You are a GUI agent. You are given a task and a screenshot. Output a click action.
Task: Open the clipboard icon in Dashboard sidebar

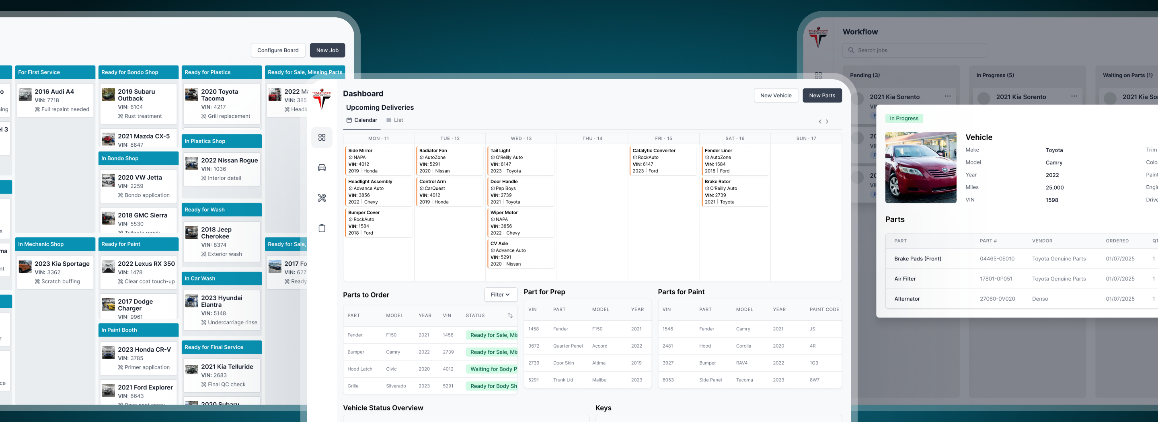click(x=322, y=228)
